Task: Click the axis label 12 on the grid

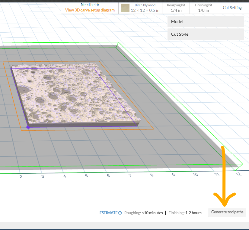Action: [238, 174]
